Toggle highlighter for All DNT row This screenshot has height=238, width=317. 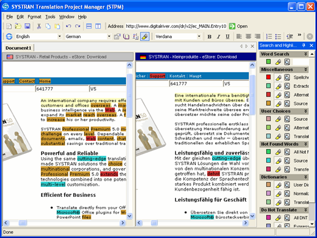coord(278,217)
